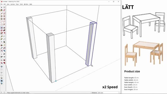Activate the Move tool
The width and height of the screenshot is (167, 94).
coord(2,28)
